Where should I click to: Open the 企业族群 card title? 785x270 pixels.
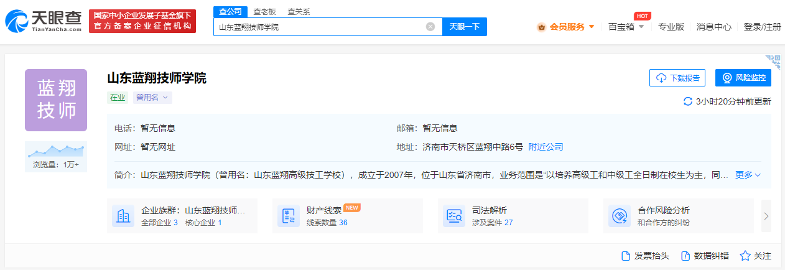[x=193, y=210]
